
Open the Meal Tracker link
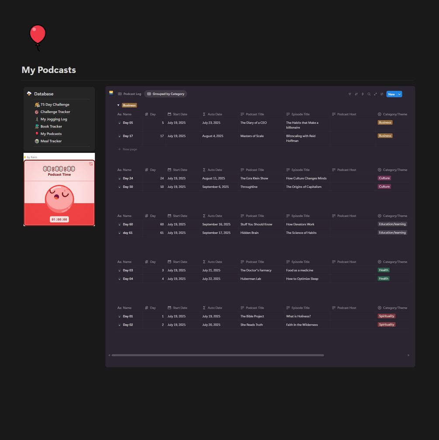pyautogui.click(x=51, y=141)
